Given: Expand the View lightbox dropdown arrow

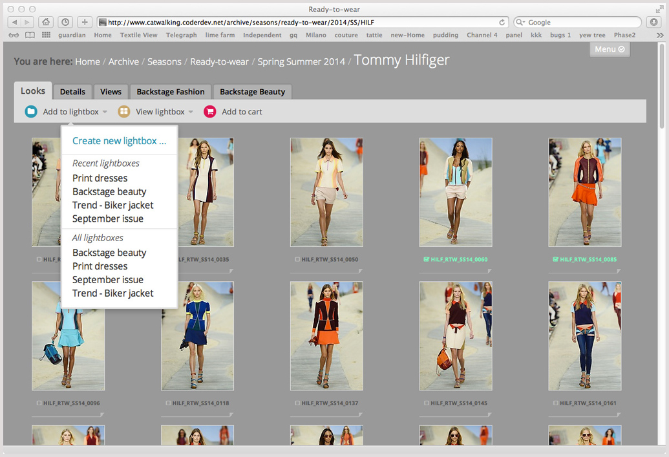Looking at the screenshot, I should click(x=191, y=112).
